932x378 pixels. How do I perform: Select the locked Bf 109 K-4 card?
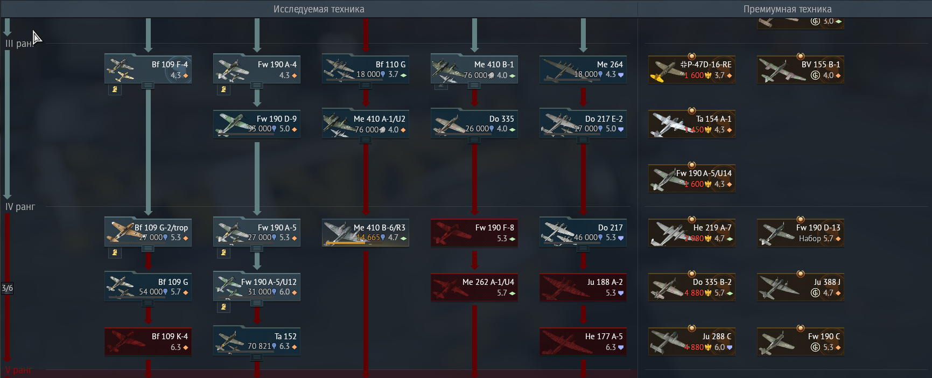coord(148,341)
